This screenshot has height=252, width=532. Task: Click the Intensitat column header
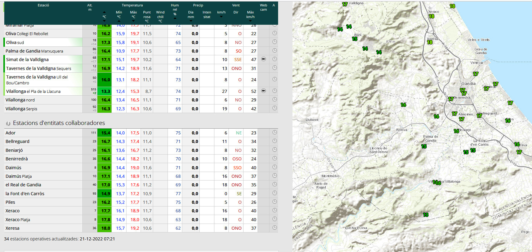(x=207, y=15)
